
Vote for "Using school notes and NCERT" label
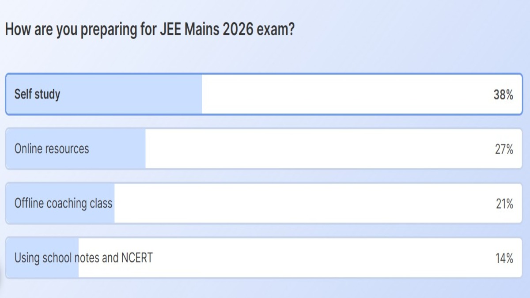[x=83, y=258]
